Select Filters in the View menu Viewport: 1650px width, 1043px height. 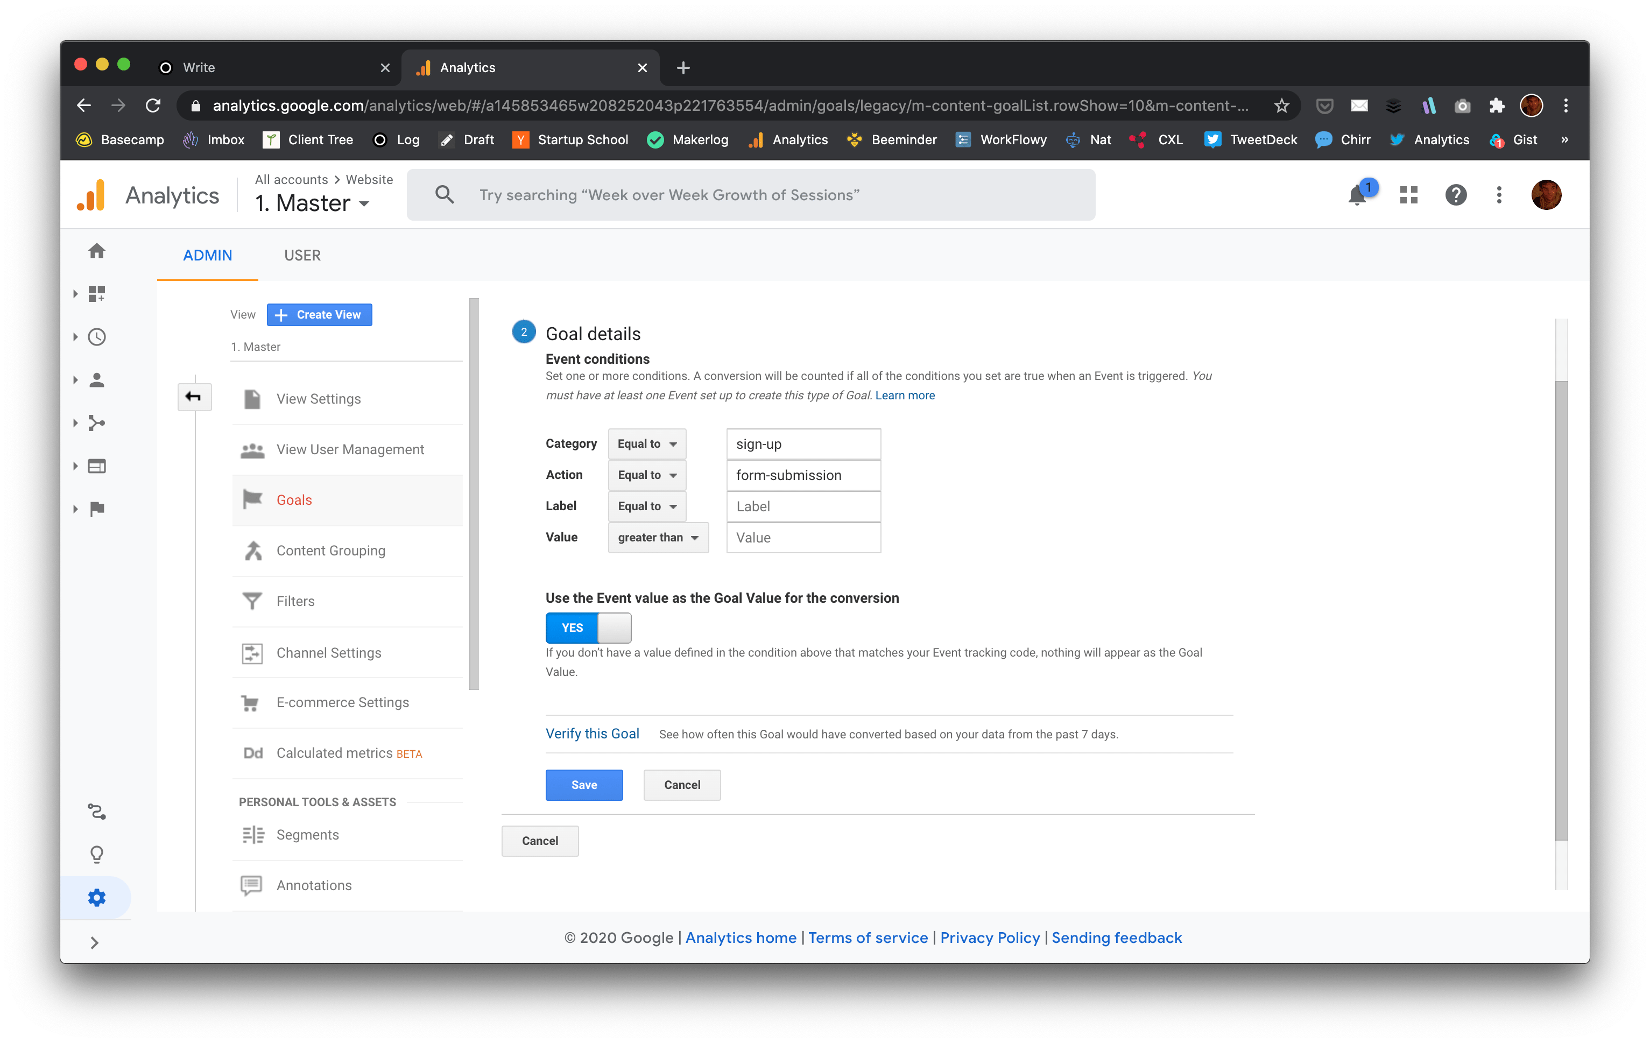pos(295,601)
